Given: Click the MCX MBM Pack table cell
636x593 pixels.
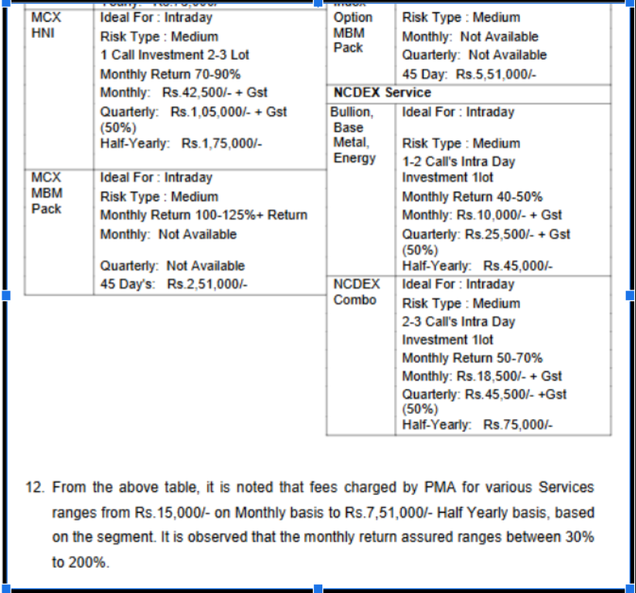Looking at the screenshot, I should click(46, 193).
